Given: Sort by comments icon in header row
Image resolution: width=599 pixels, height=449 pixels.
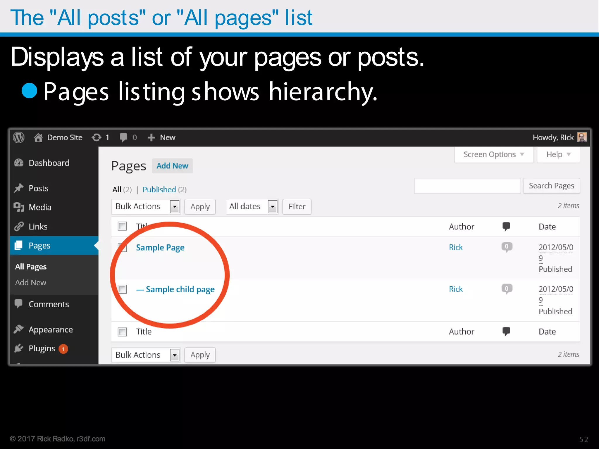Looking at the screenshot, I should pos(506,227).
